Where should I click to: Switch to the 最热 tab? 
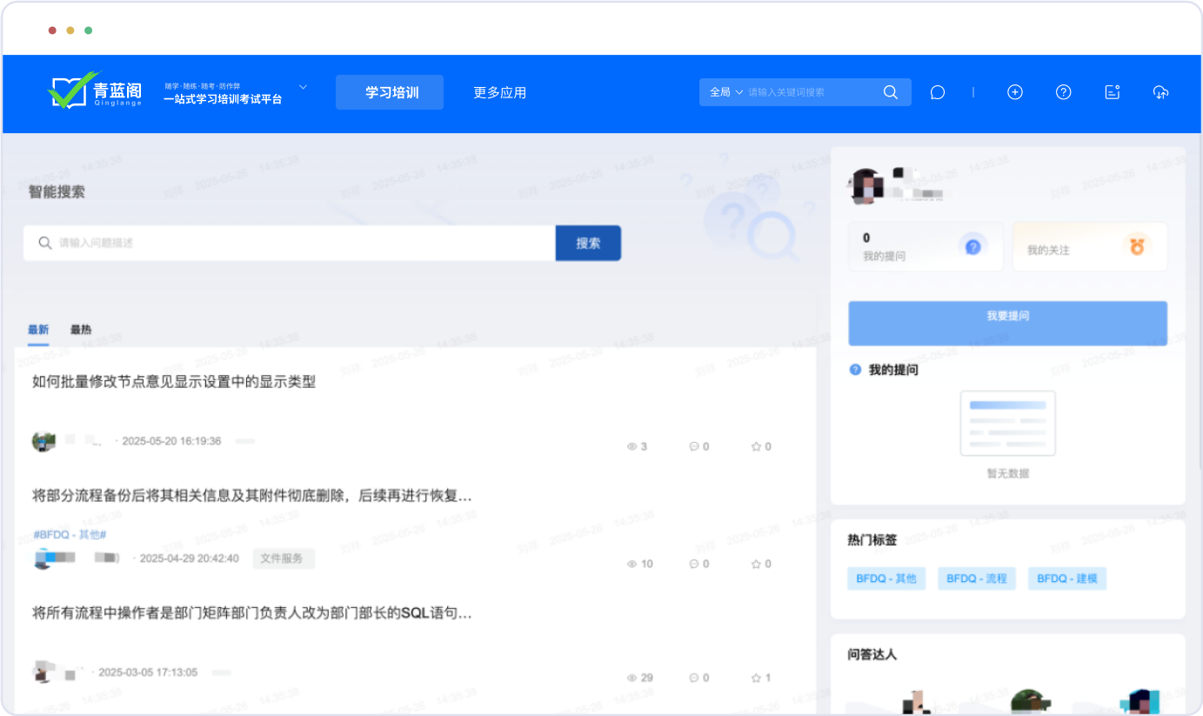tap(81, 330)
